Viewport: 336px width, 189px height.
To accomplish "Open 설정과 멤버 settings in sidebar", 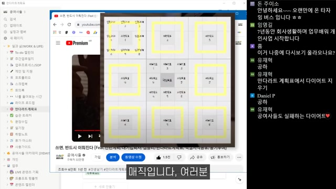I will pos(18,31).
